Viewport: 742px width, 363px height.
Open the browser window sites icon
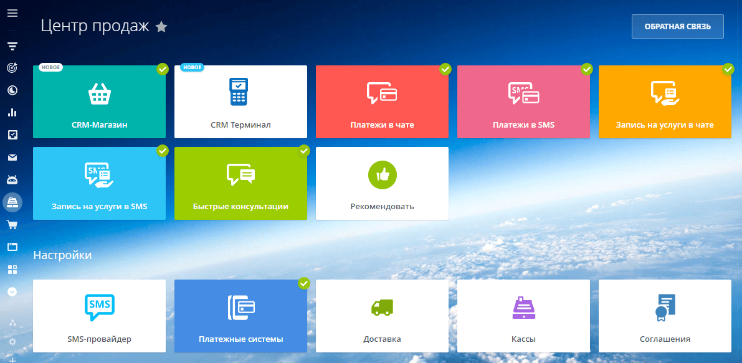pyautogui.click(x=12, y=247)
